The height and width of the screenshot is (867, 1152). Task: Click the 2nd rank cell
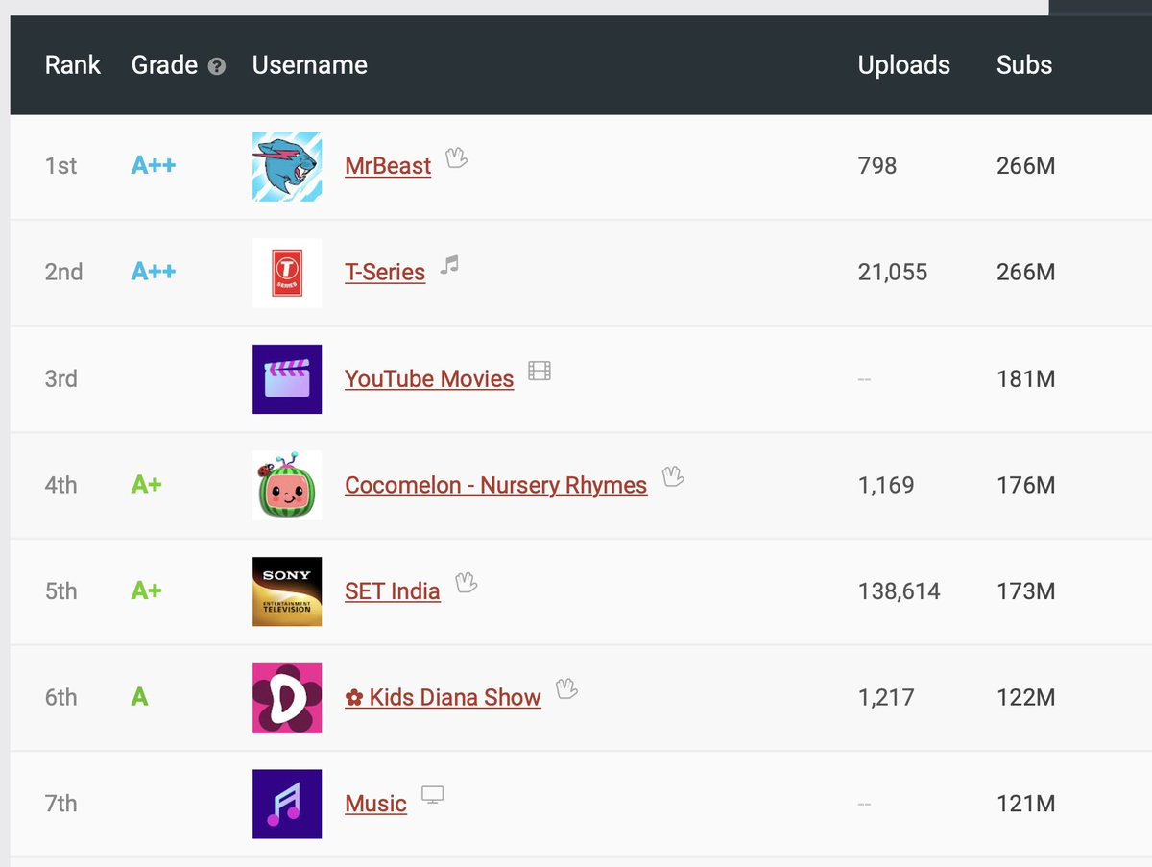click(63, 273)
